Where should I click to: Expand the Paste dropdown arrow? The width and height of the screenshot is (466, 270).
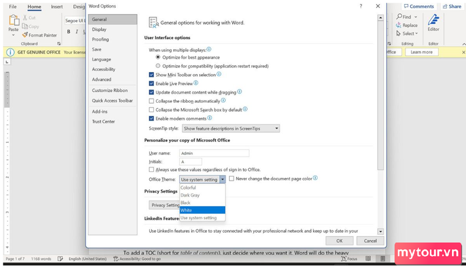click(x=13, y=35)
